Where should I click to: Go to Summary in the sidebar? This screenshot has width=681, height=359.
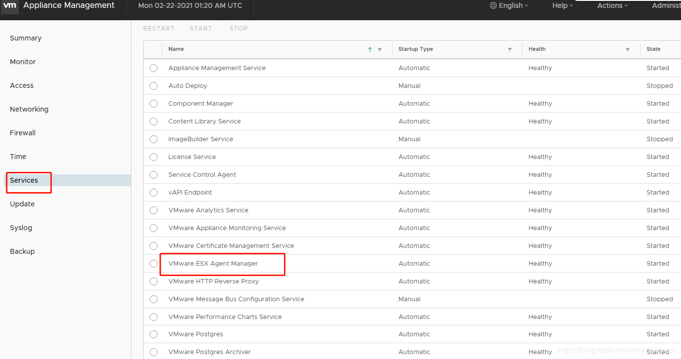(x=26, y=38)
